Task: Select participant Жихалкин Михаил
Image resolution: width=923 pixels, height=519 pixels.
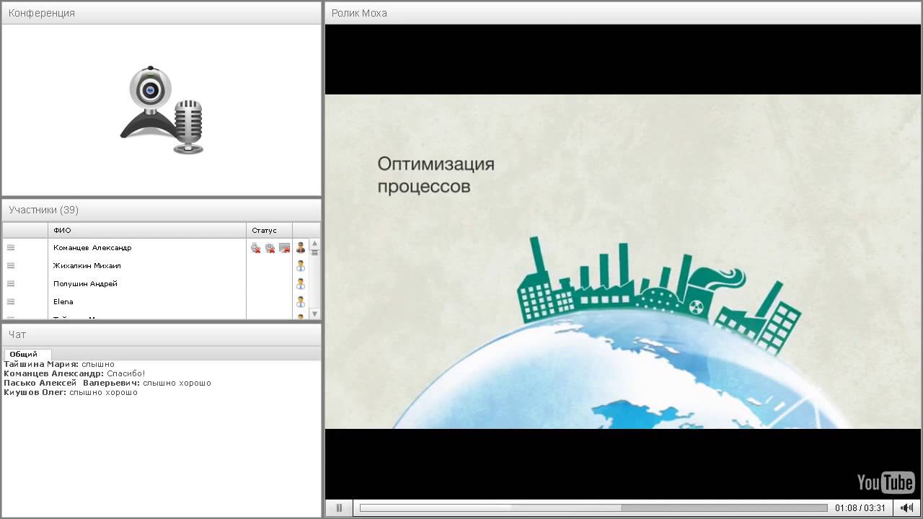Action: 87,265
